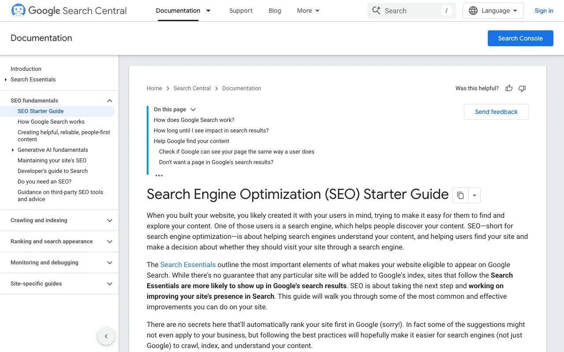The image size is (564, 352).
Task: Open the Blog tab
Action: pos(275,11)
